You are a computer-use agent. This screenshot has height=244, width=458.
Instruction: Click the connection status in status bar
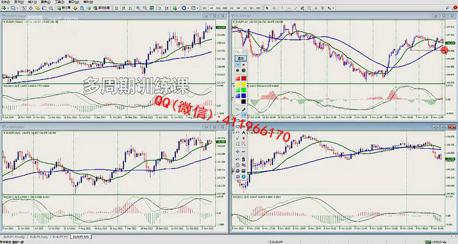click(x=436, y=242)
